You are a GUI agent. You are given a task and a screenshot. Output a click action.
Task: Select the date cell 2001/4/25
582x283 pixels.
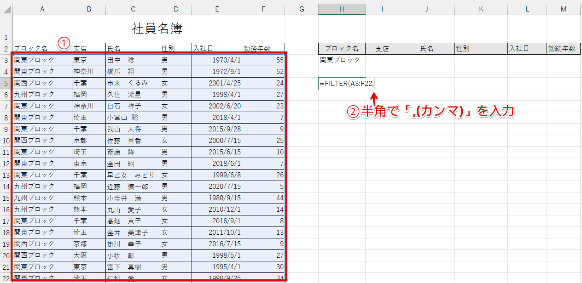coord(216,83)
